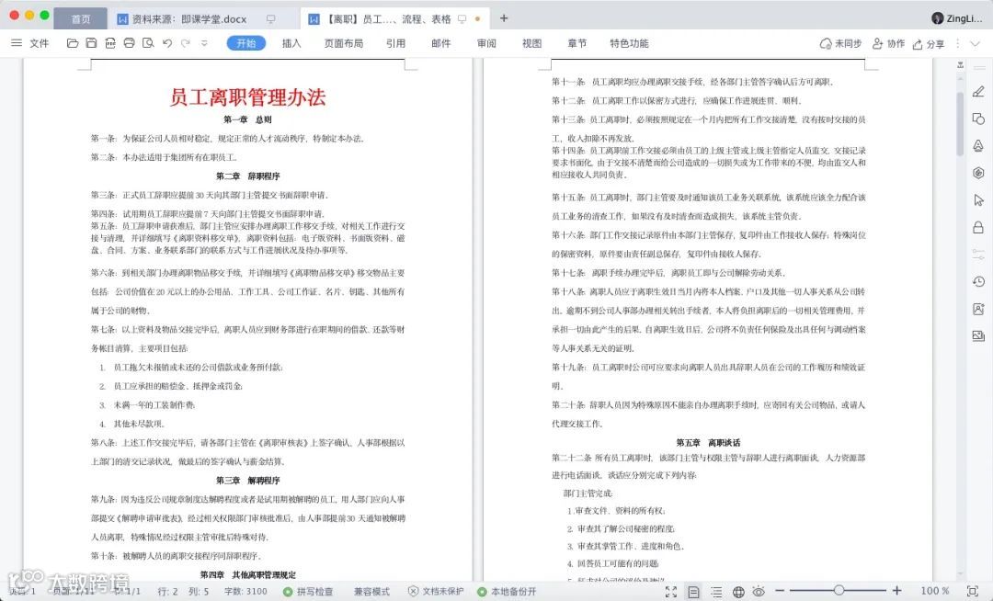Expand quick access toolbar customization arrow

point(204,43)
